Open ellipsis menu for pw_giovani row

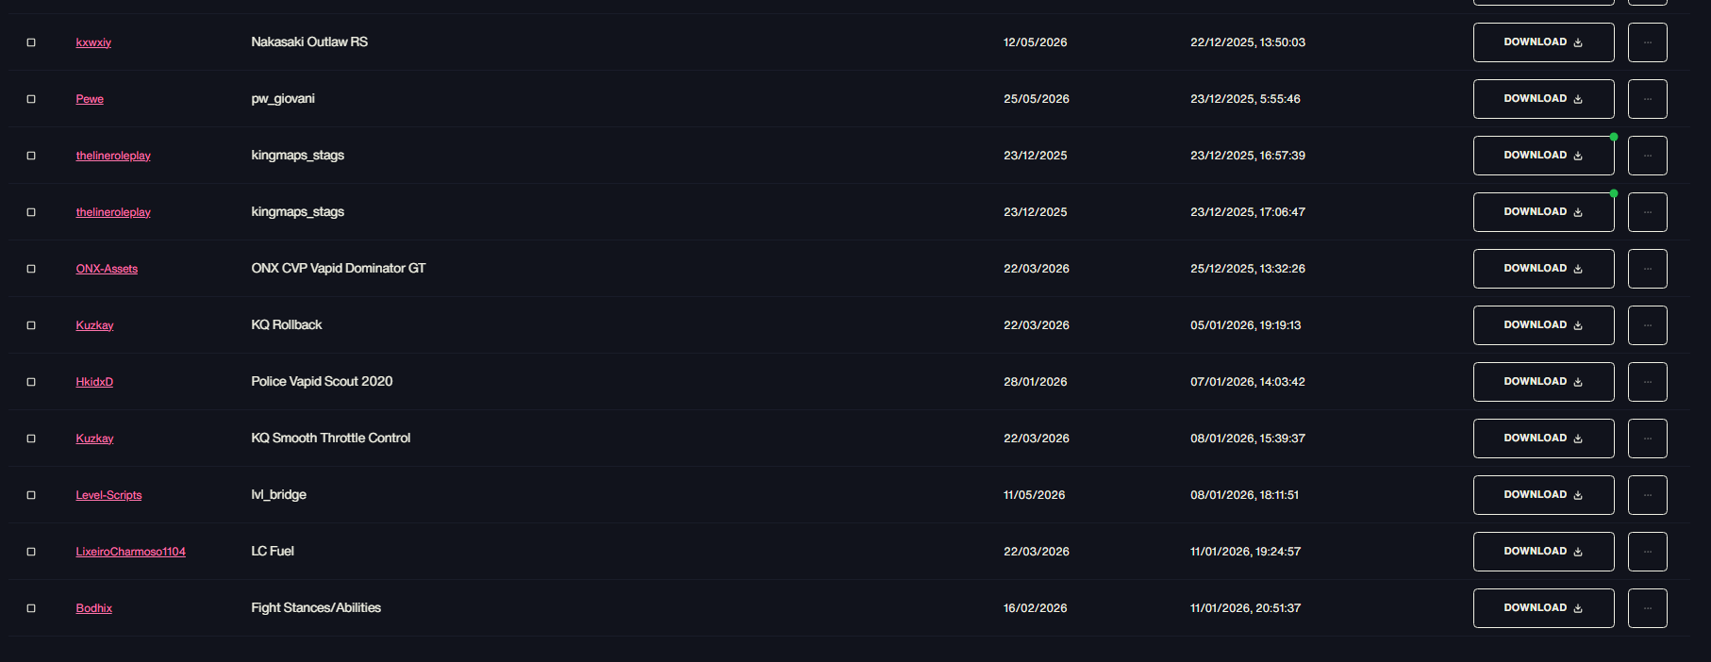tap(1647, 99)
